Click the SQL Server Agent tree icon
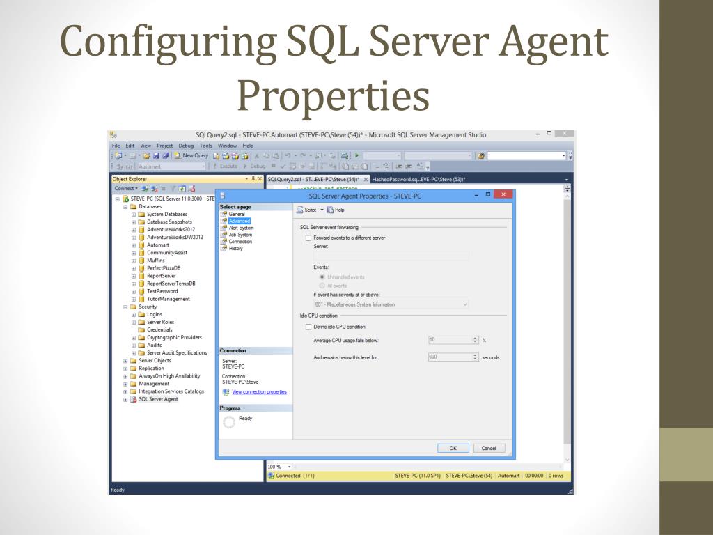 (x=133, y=399)
